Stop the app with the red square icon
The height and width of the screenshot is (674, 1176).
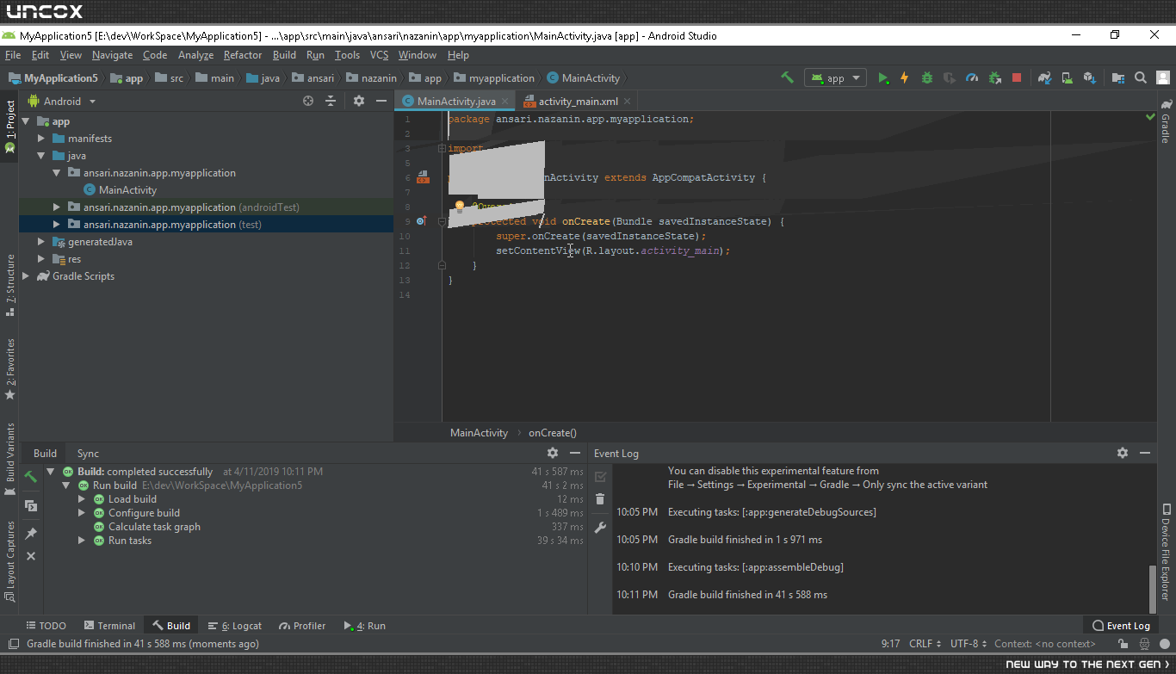pos(1017,77)
